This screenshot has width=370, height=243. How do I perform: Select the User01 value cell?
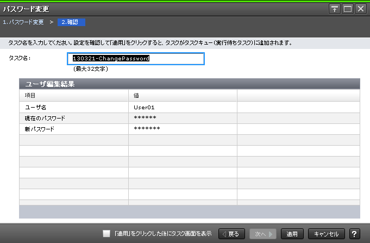183,107
